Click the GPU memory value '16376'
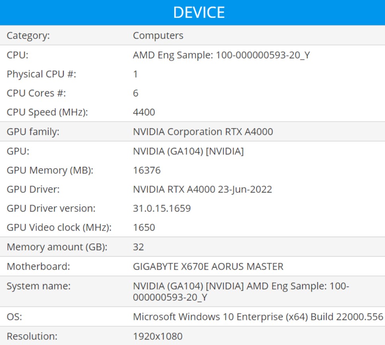The image size is (385, 345). tap(147, 171)
